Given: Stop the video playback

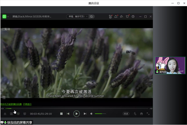Looking at the screenshot, I should click(61, 114).
